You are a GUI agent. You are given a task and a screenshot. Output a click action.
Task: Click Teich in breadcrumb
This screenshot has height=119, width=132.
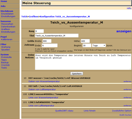pos(24,16)
